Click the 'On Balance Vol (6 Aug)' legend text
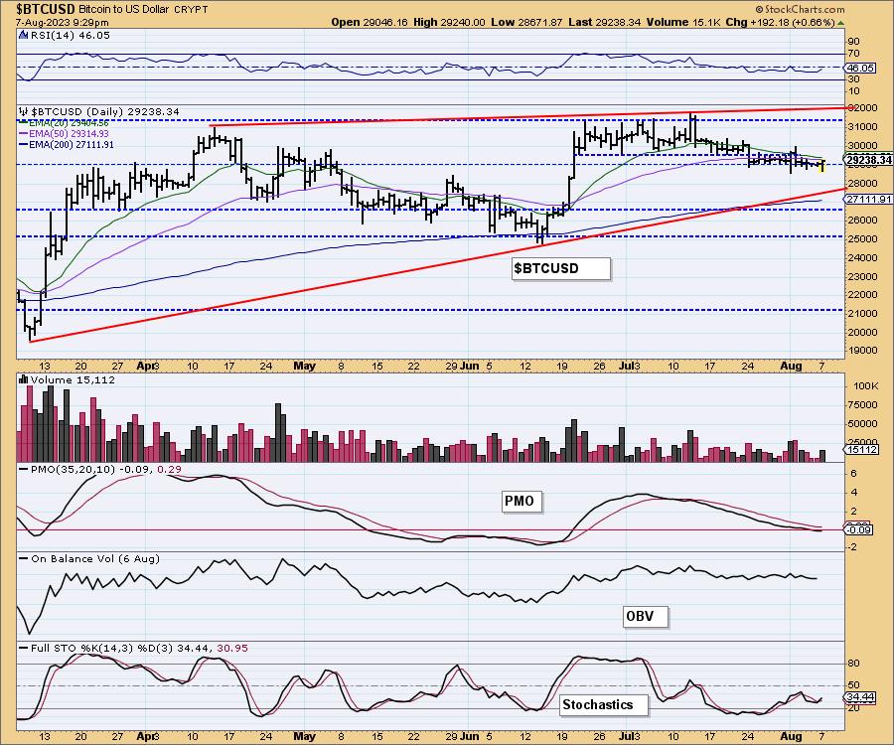The width and height of the screenshot is (894, 745). pyautogui.click(x=95, y=558)
